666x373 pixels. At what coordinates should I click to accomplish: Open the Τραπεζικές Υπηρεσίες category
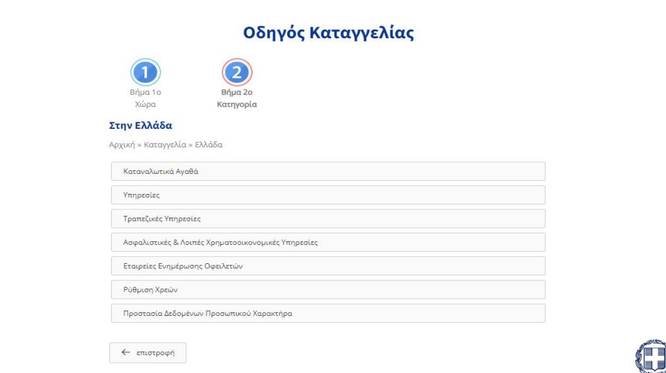point(328,218)
